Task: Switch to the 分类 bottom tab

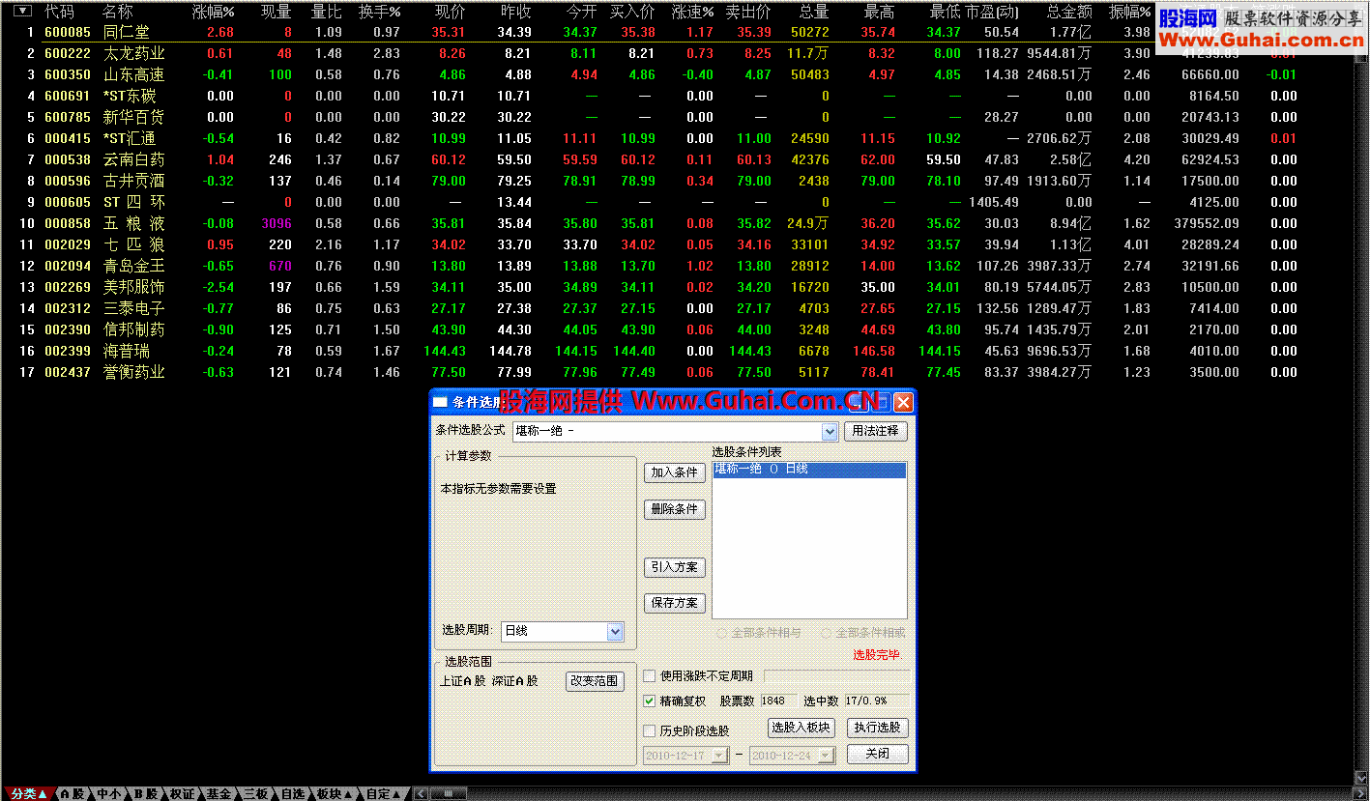Action: coord(29,793)
